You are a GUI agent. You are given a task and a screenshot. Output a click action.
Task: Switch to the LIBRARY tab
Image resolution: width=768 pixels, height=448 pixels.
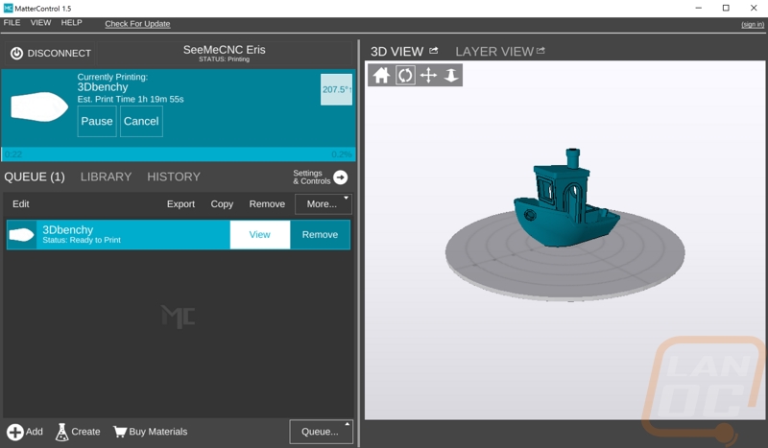click(x=106, y=177)
